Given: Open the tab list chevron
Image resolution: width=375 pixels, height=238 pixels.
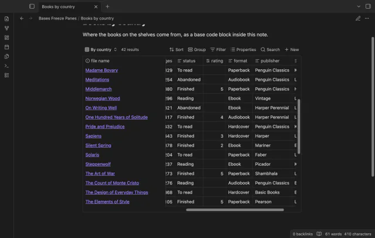Looking at the screenshot, I should [x=359, y=6].
